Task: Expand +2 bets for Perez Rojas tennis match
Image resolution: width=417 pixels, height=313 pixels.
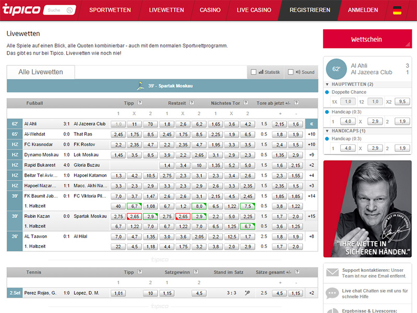Action: tap(311, 293)
